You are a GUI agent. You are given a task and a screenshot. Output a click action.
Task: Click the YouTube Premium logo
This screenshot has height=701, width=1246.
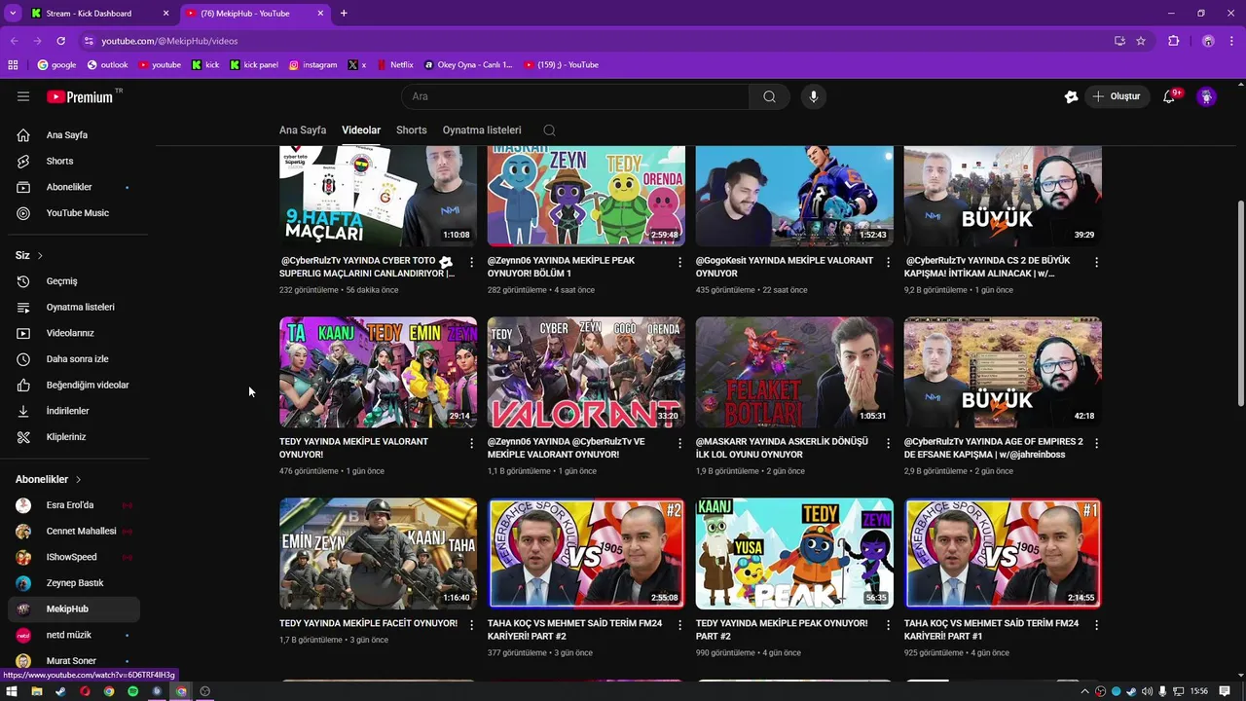[x=81, y=96]
